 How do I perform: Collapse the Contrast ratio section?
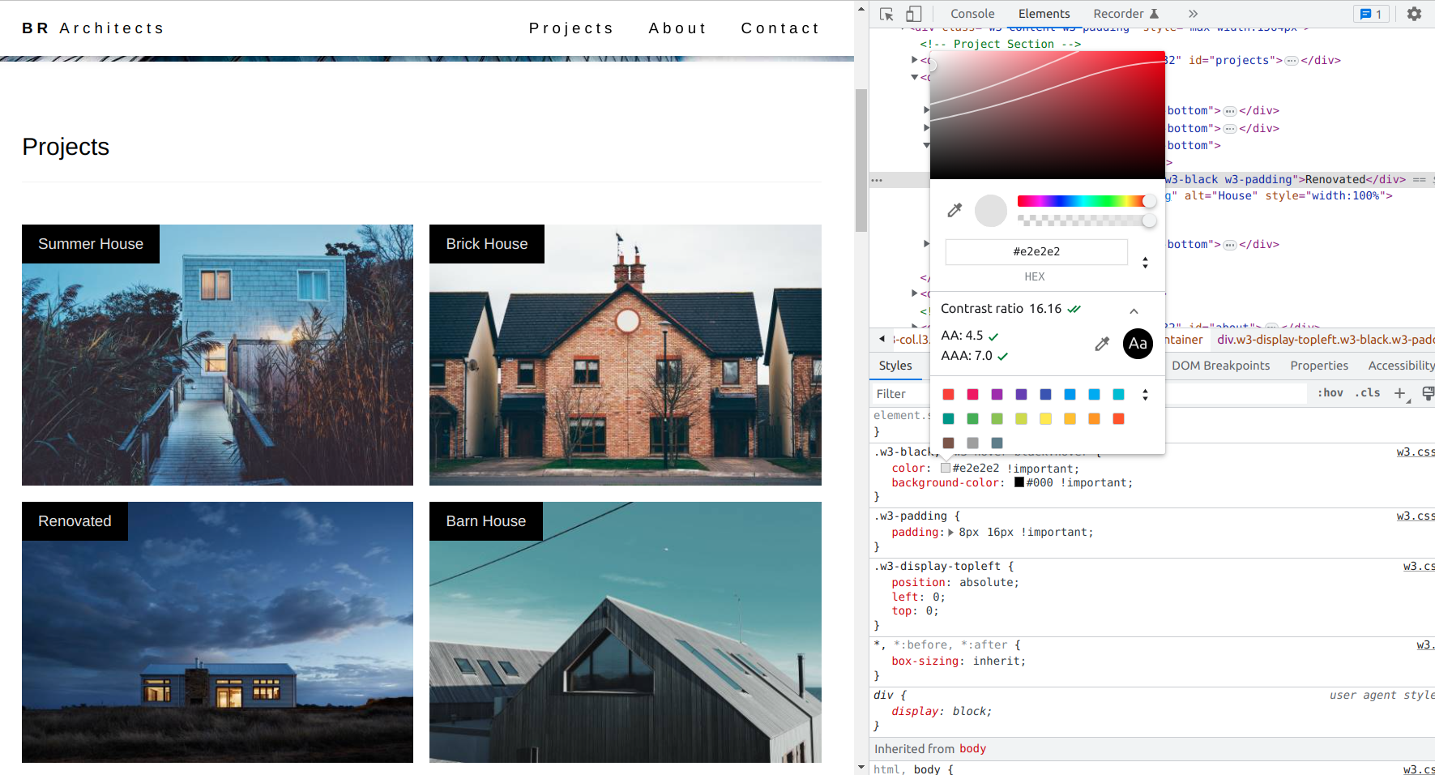click(1134, 310)
